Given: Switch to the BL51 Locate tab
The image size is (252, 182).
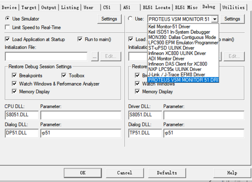Looking at the screenshot, I should [x=157, y=7].
